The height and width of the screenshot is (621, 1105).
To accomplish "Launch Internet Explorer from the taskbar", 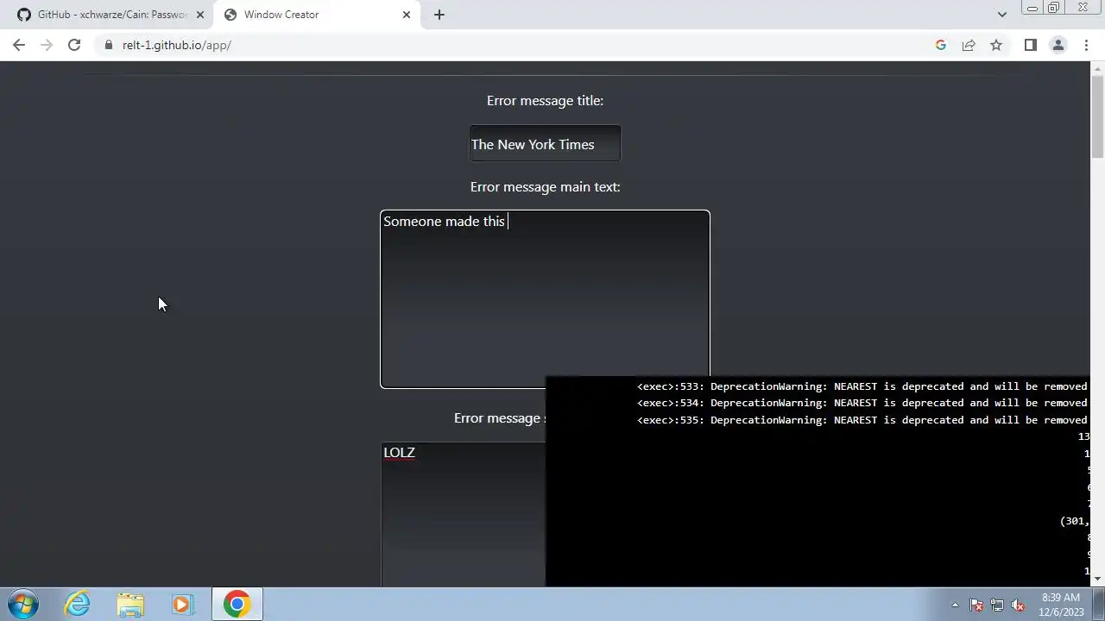I will point(78,605).
